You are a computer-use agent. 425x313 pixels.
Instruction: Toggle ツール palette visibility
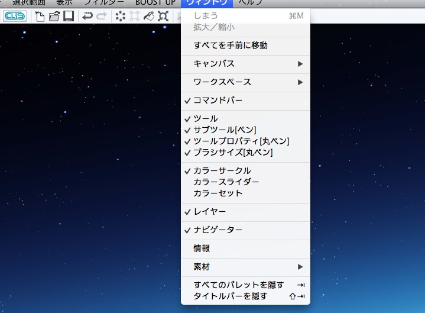(x=245, y=119)
